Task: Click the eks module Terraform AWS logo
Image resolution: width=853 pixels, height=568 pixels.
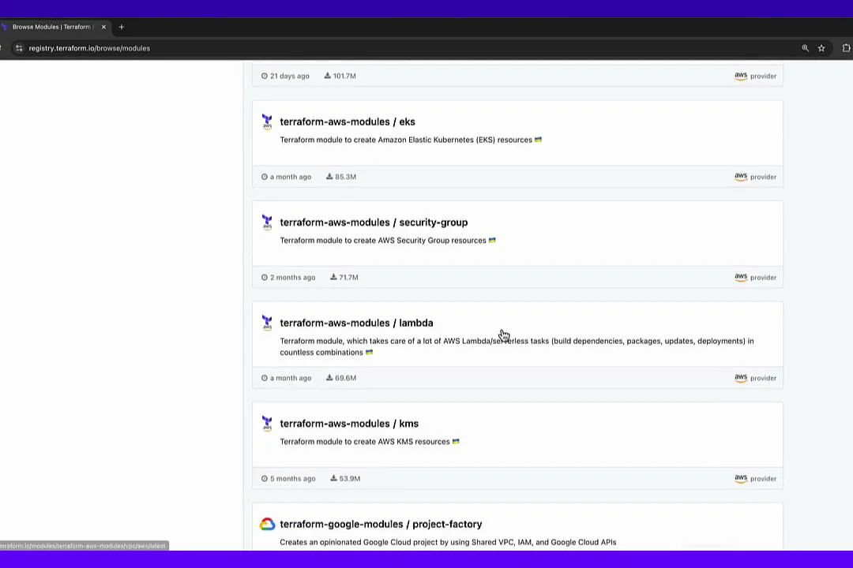Action: point(267,121)
